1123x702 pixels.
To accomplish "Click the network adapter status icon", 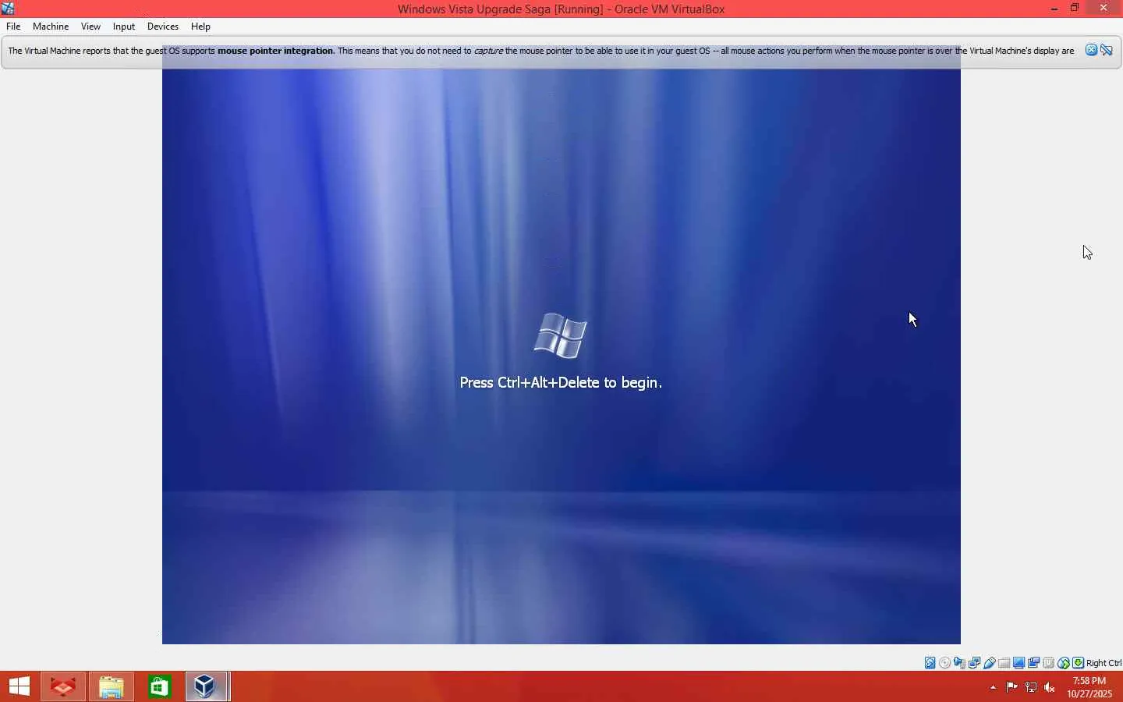I will click(x=975, y=663).
